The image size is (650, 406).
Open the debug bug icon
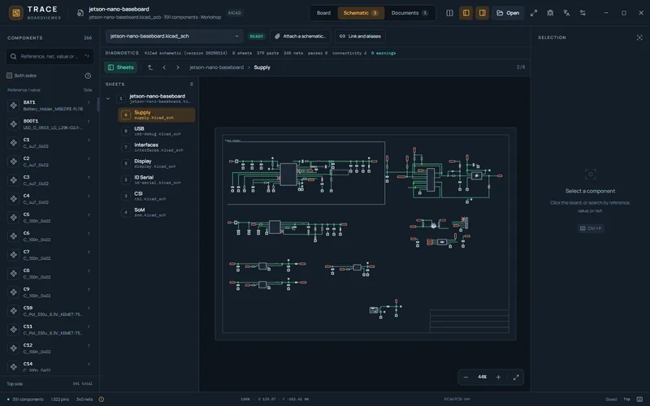(x=550, y=13)
